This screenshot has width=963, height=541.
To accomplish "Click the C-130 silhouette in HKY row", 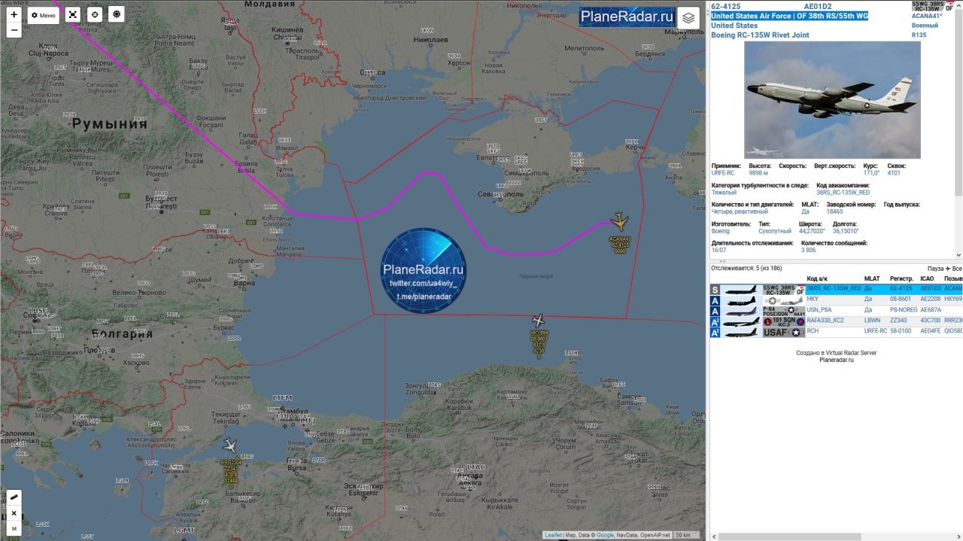I will click(741, 300).
